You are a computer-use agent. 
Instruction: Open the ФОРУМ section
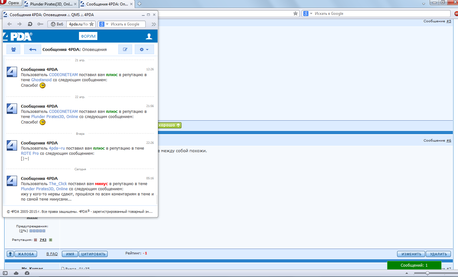point(88,36)
